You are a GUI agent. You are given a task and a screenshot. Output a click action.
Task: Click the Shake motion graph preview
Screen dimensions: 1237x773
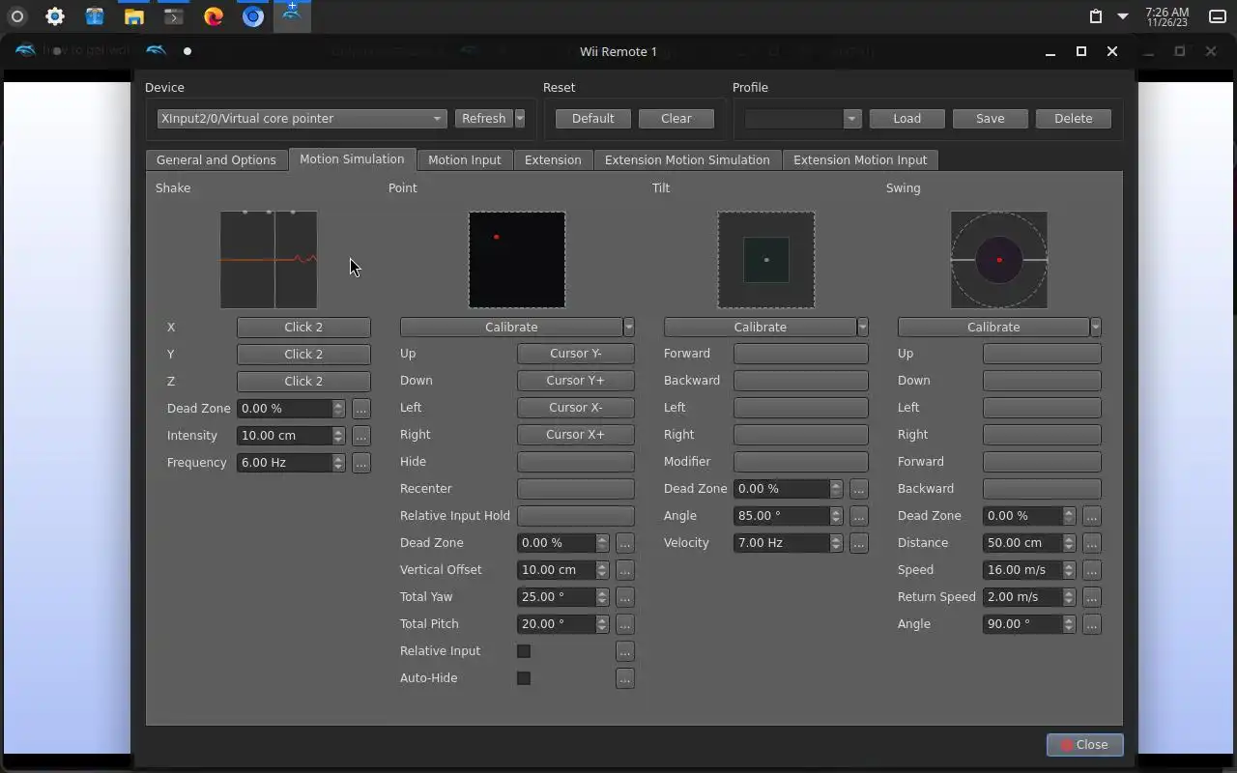tap(269, 260)
